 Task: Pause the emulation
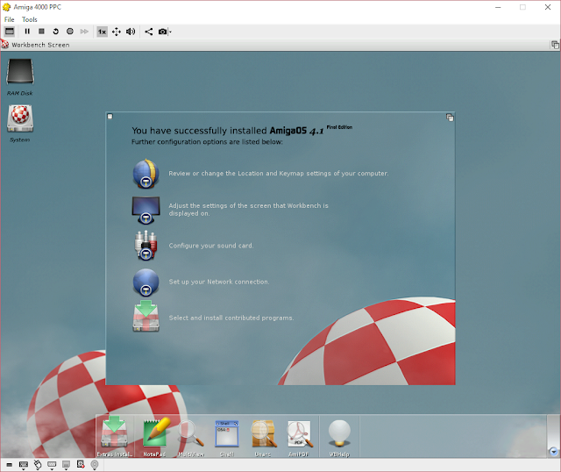(x=27, y=32)
